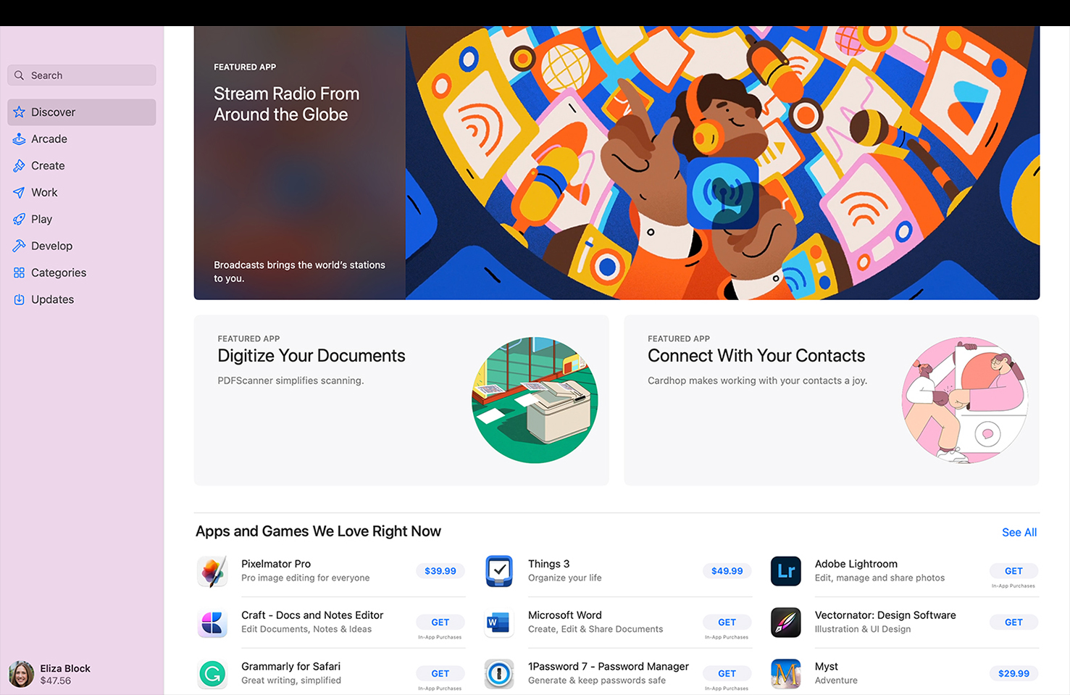The image size is (1070, 695).
Task: Buy Pixelmator Pro for $39.99
Action: coord(440,571)
